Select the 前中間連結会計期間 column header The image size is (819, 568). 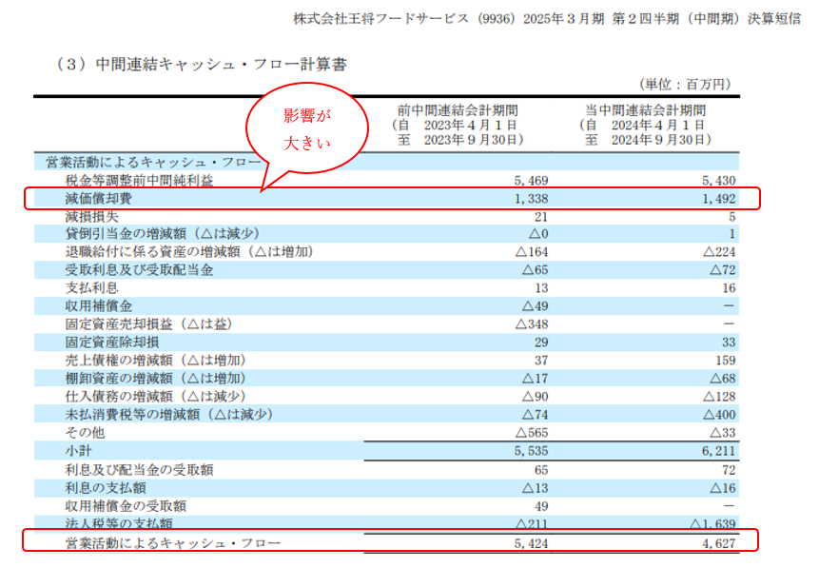click(x=458, y=109)
